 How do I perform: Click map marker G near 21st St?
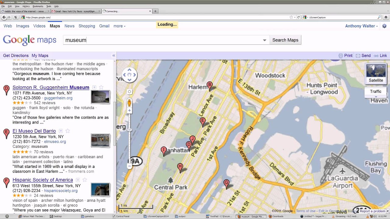[226, 183]
